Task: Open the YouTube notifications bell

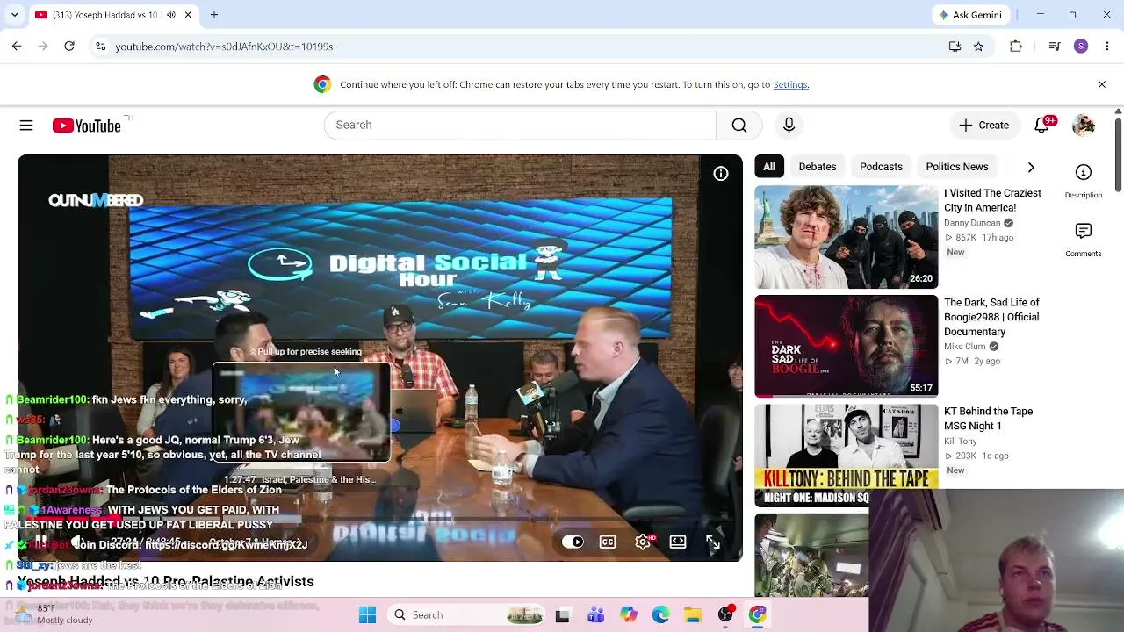Action: click(x=1042, y=125)
